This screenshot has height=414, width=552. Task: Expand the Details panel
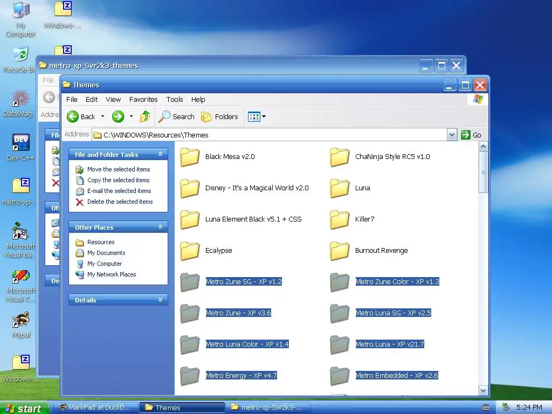tap(160, 300)
